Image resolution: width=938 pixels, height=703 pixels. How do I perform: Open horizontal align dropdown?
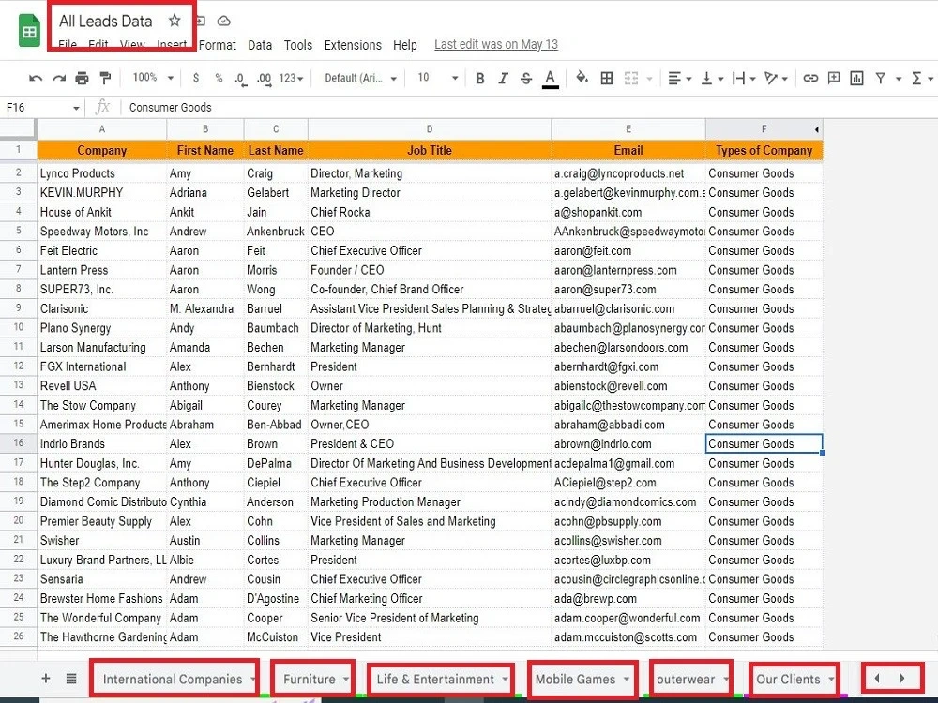coord(679,79)
